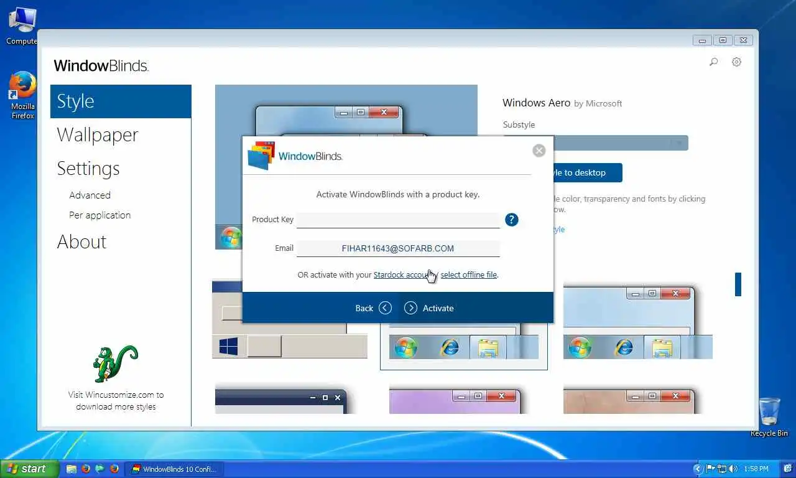Screen dimensions: 796x478
Task: Open the About section
Action: point(81,241)
